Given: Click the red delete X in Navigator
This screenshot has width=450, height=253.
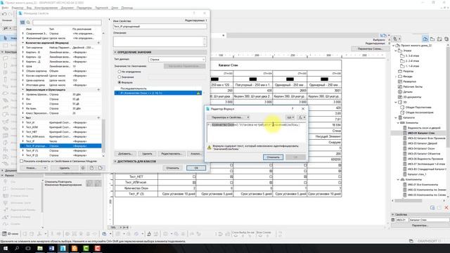Looking at the screenshot, I should point(446,207).
